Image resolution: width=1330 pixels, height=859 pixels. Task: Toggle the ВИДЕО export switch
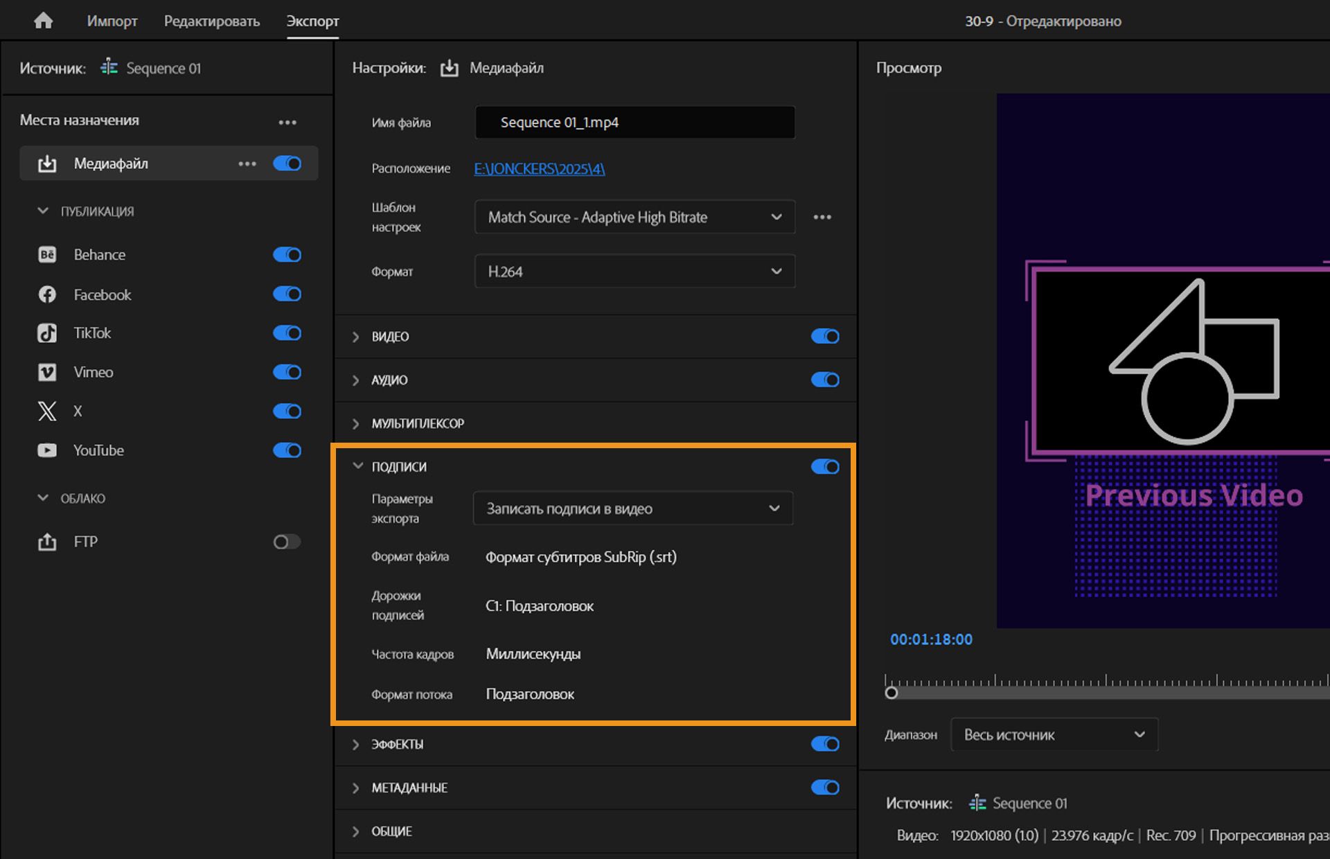pos(824,337)
